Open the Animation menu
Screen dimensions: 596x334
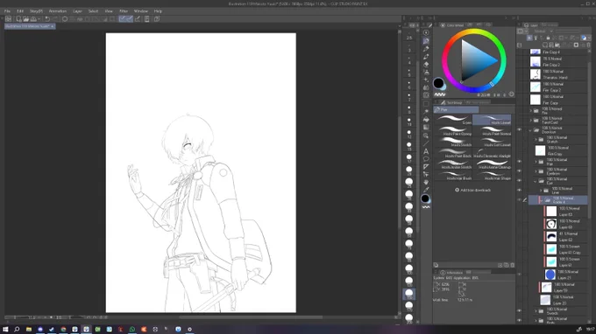tap(58, 11)
